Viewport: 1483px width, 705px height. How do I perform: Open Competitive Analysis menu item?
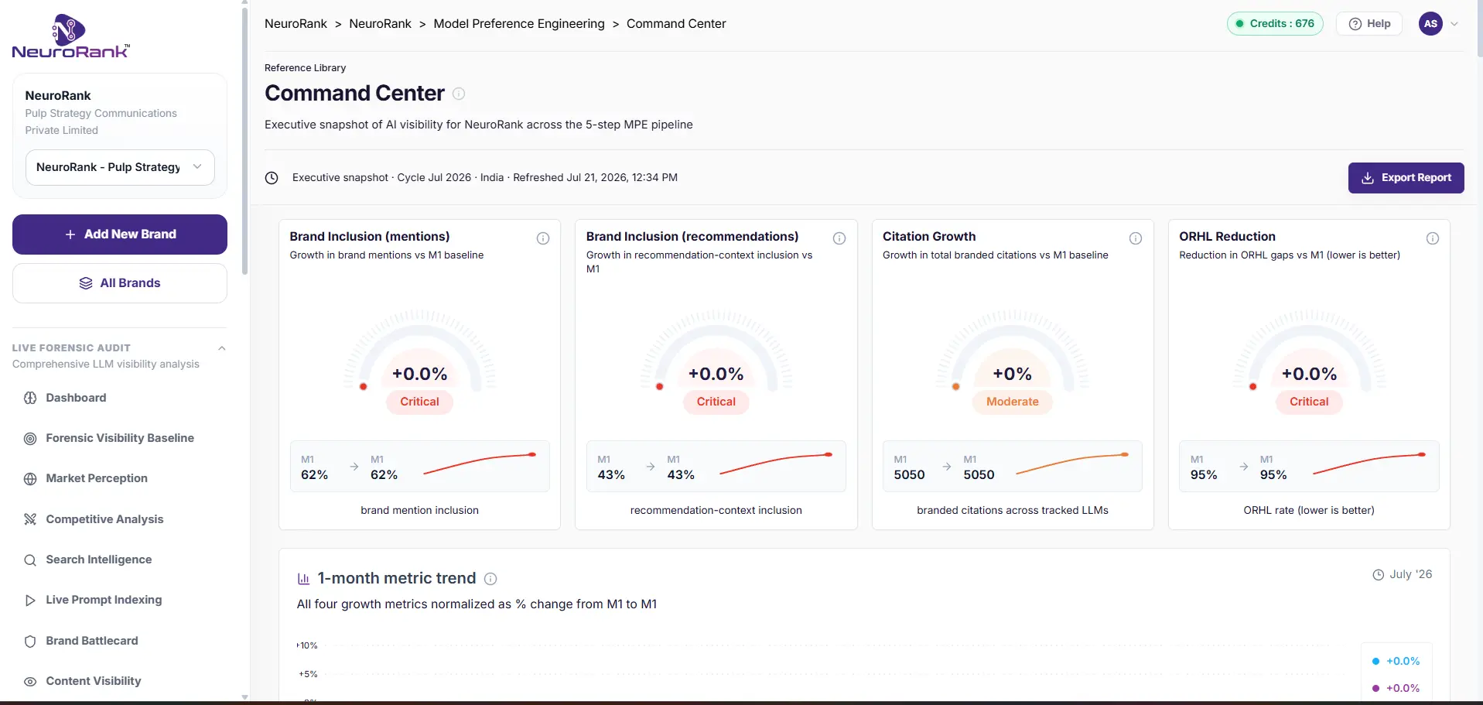click(x=104, y=519)
